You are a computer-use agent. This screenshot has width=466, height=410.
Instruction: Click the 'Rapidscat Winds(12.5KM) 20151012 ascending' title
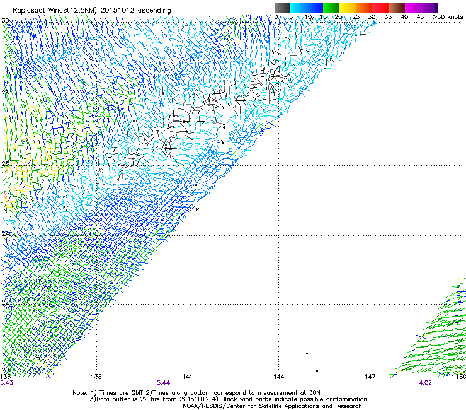[92, 11]
